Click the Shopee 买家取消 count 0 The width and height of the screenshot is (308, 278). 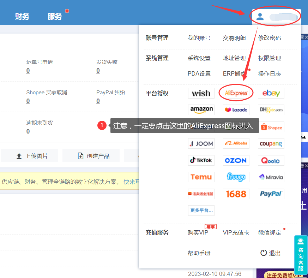(x=28, y=101)
